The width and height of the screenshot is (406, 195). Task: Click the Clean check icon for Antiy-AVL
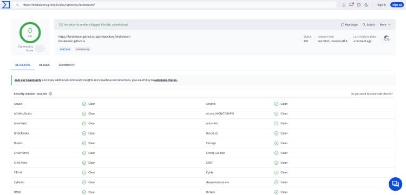[x=276, y=124]
